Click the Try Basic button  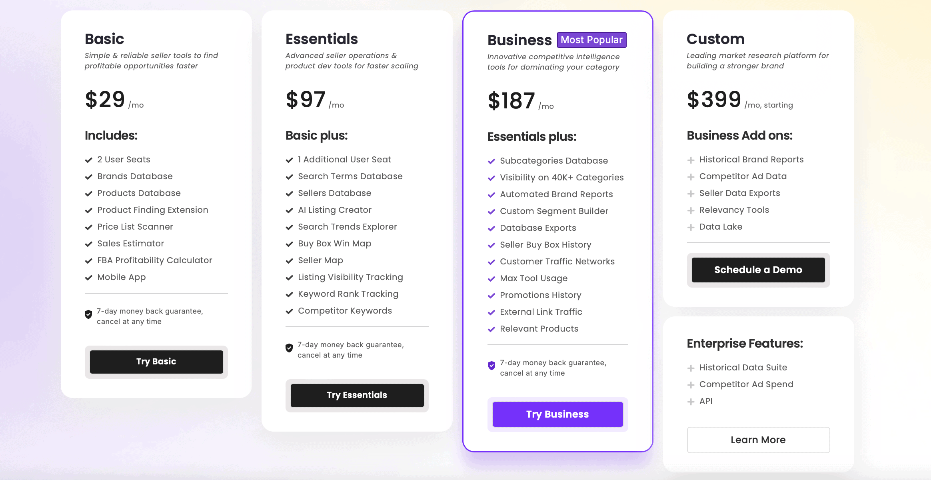156,362
